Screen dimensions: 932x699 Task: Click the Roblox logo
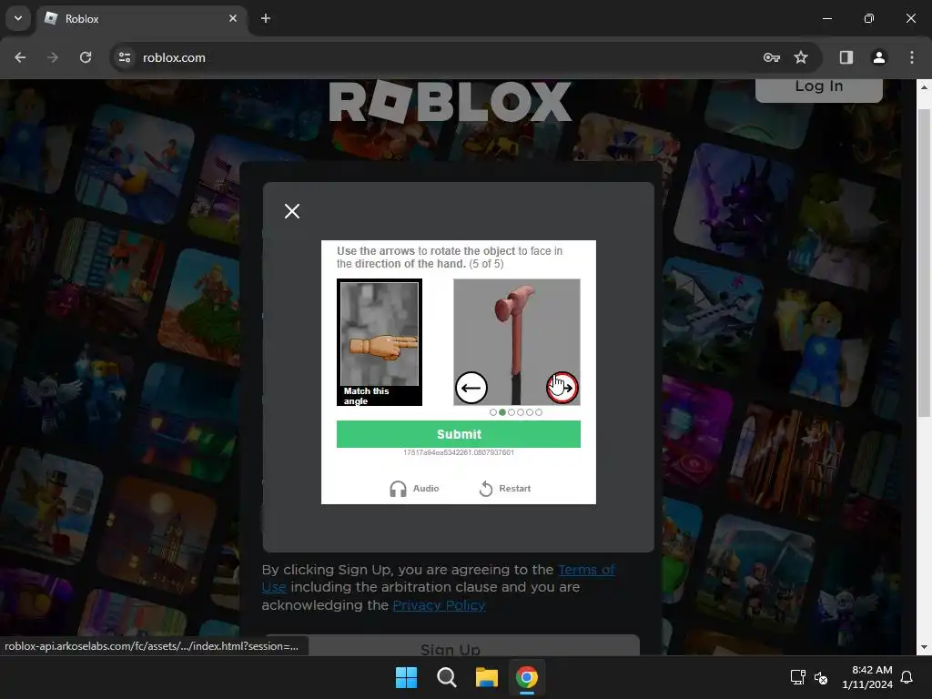point(450,102)
